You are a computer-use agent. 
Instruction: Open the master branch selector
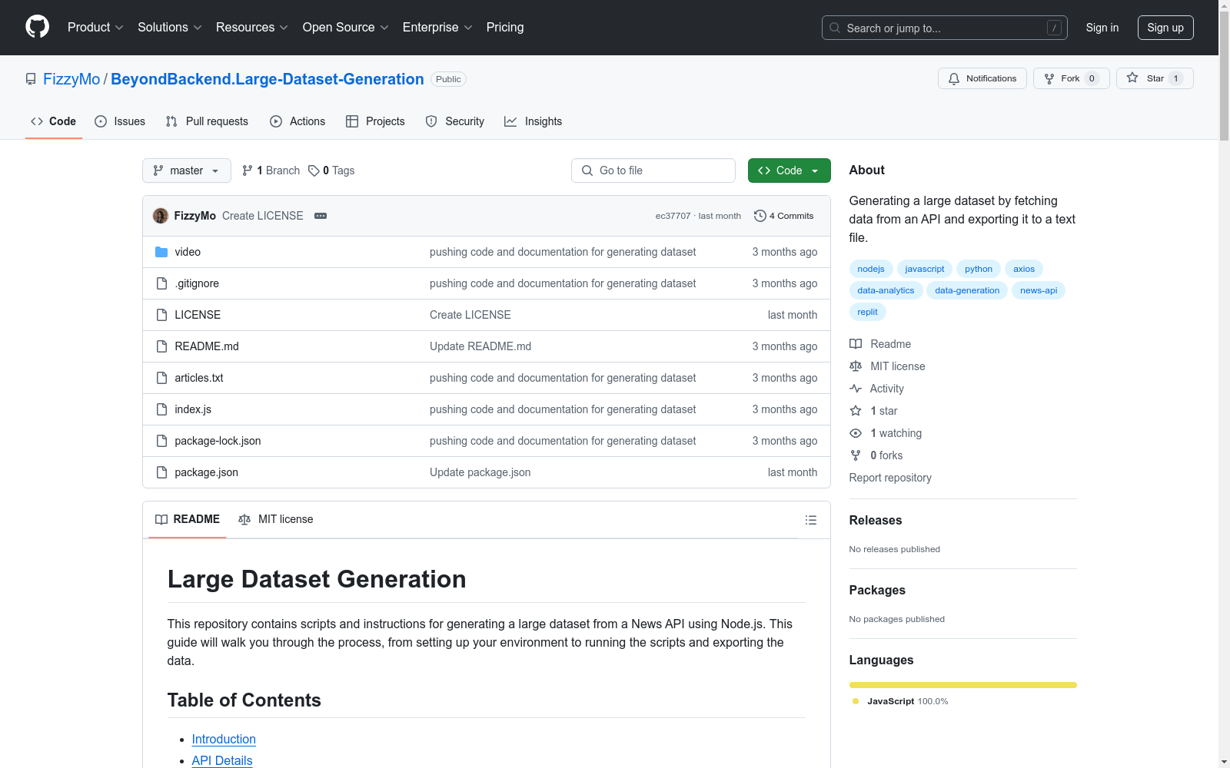coord(187,170)
